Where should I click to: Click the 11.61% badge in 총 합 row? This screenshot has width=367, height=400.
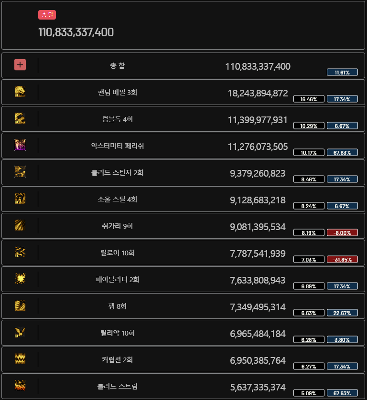click(x=342, y=72)
